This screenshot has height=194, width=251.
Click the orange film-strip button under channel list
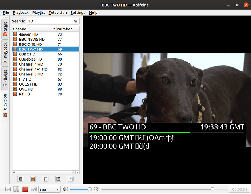coord(33,179)
